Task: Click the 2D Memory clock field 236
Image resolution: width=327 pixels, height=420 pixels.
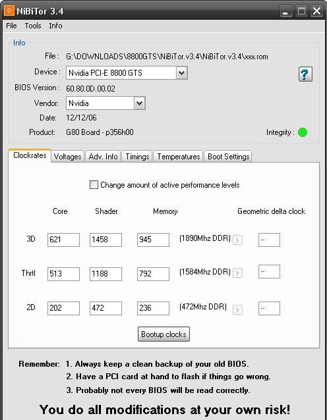Action: 153,308
